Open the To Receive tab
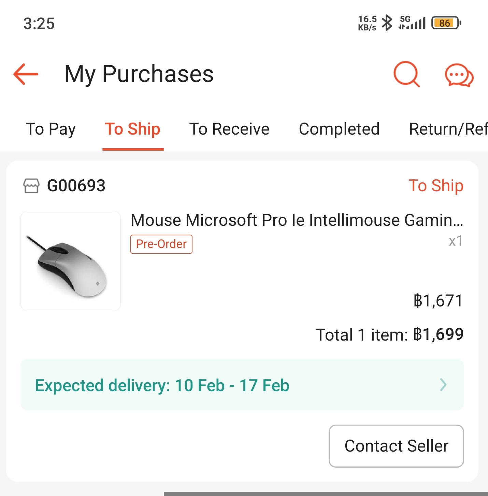 click(x=229, y=129)
